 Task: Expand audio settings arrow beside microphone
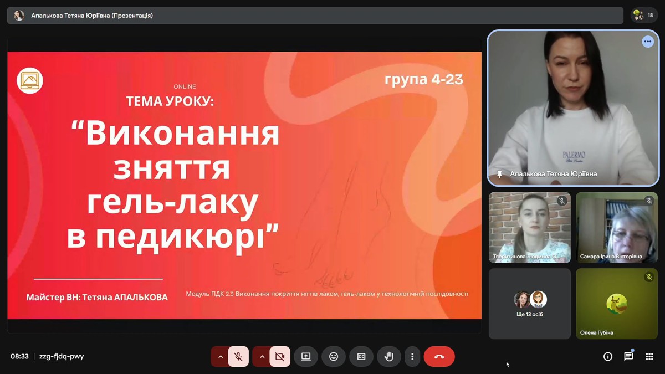coord(221,357)
